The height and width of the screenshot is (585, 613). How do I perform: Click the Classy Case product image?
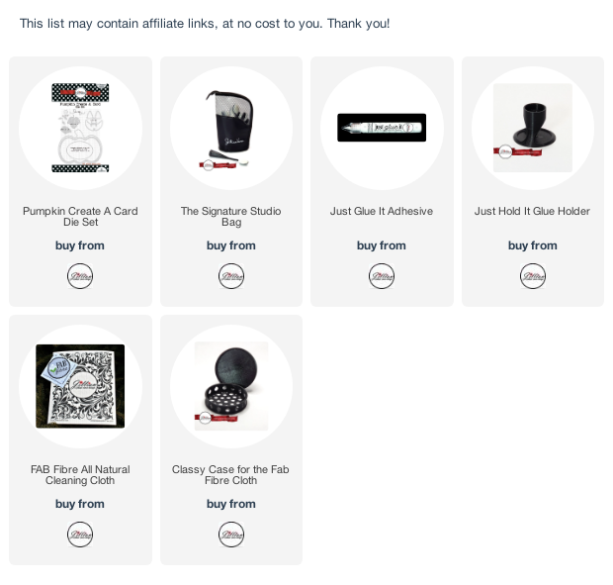click(231, 386)
